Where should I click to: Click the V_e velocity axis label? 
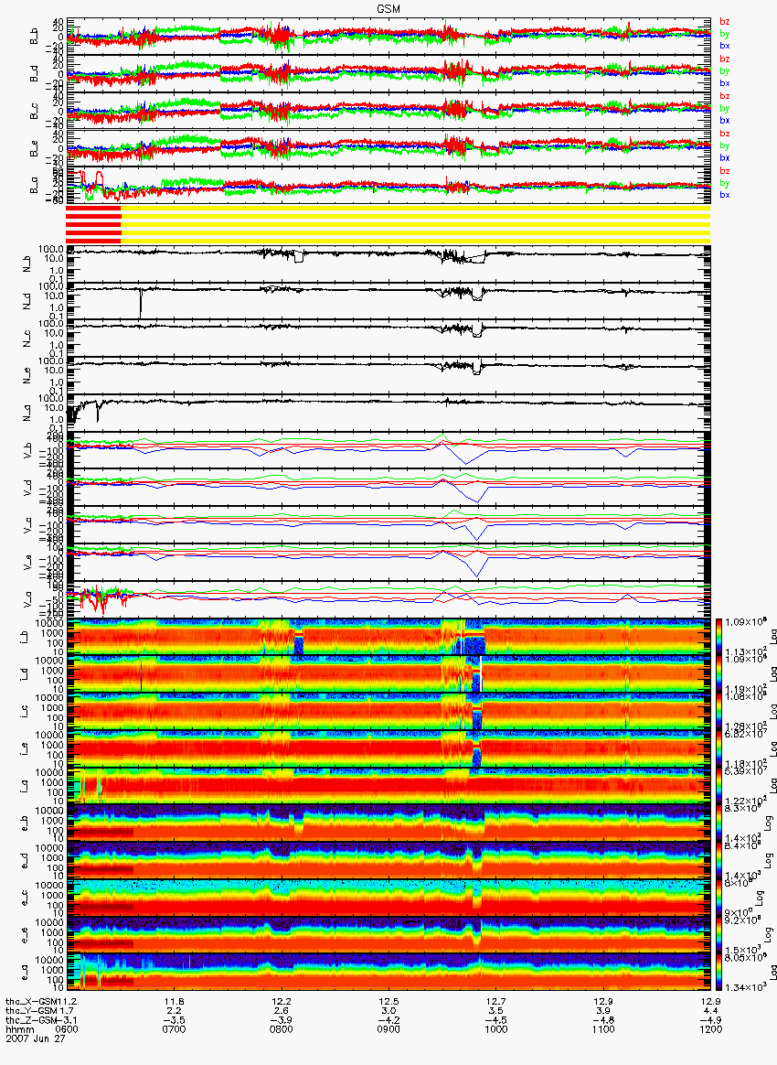click(27, 561)
